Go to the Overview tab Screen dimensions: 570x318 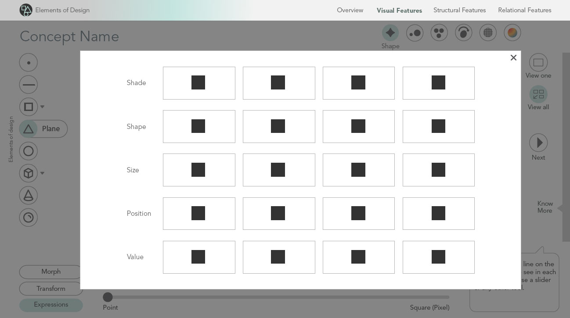point(350,10)
